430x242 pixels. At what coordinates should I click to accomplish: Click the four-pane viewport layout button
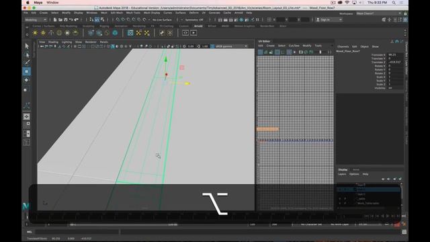pos(27,125)
